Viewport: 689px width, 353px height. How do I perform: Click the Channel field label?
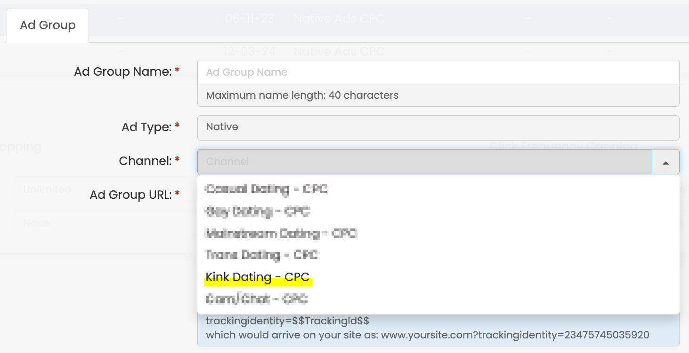tap(145, 161)
